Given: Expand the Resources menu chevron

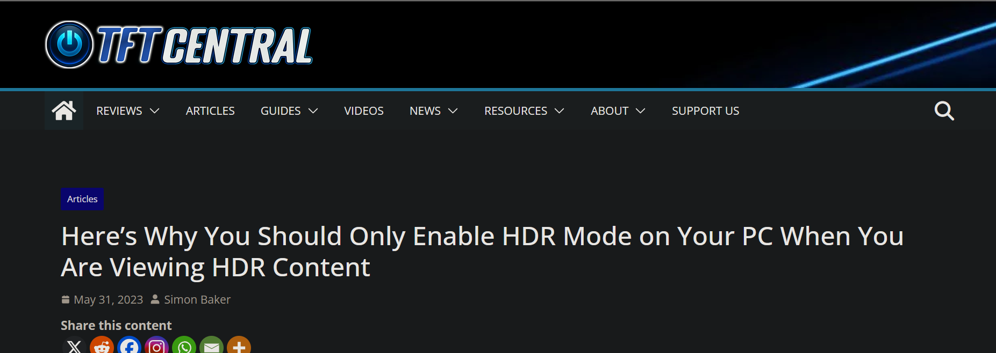Looking at the screenshot, I should pos(560,111).
